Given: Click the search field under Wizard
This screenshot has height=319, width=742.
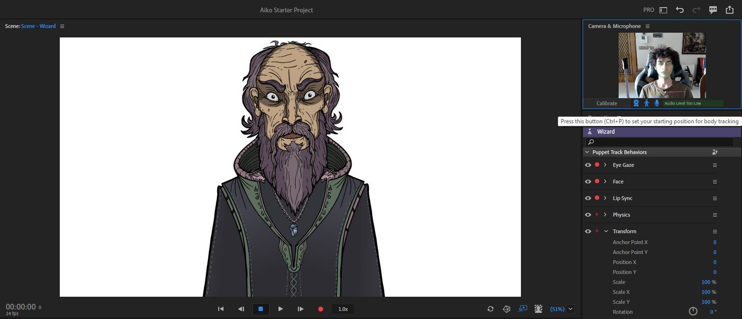Looking at the screenshot, I should (659, 142).
